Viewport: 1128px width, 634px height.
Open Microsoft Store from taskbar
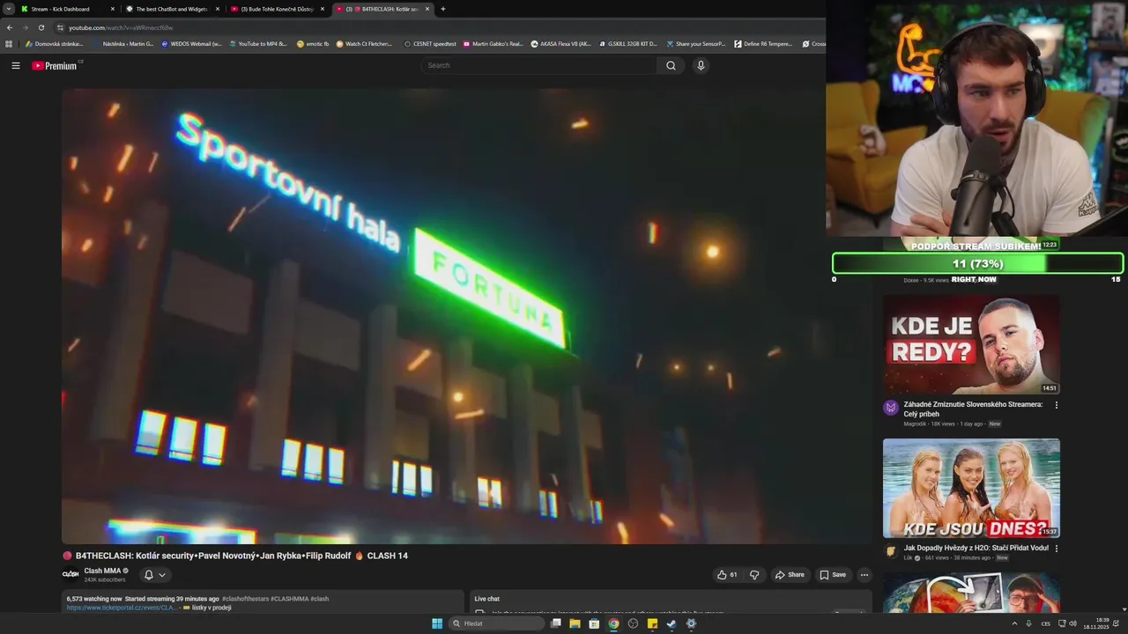[594, 623]
